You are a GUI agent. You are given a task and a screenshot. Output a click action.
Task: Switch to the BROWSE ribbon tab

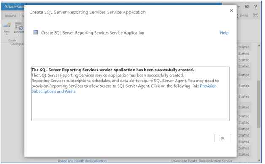11,16
